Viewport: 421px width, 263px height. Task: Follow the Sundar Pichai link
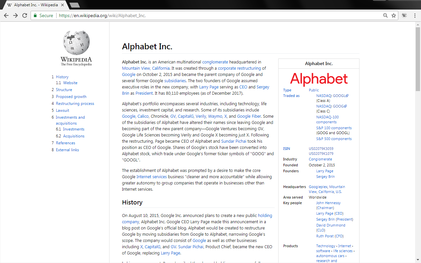(234, 141)
